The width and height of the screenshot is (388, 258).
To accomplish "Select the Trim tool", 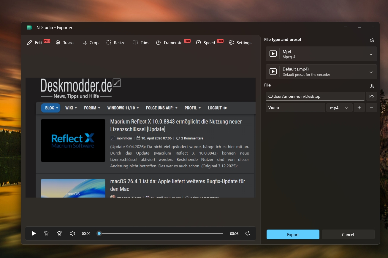I will point(141,43).
